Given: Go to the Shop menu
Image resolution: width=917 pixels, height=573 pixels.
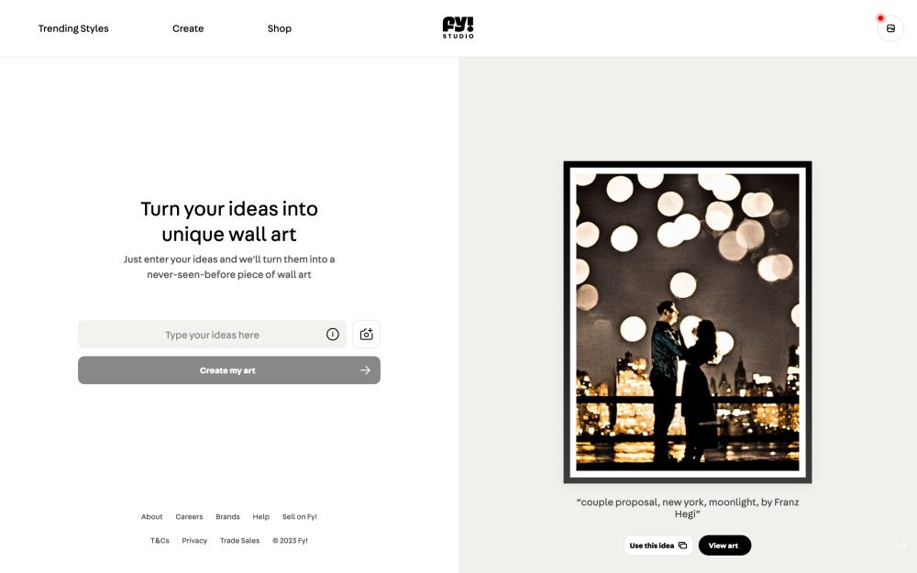Looking at the screenshot, I should click(x=280, y=28).
